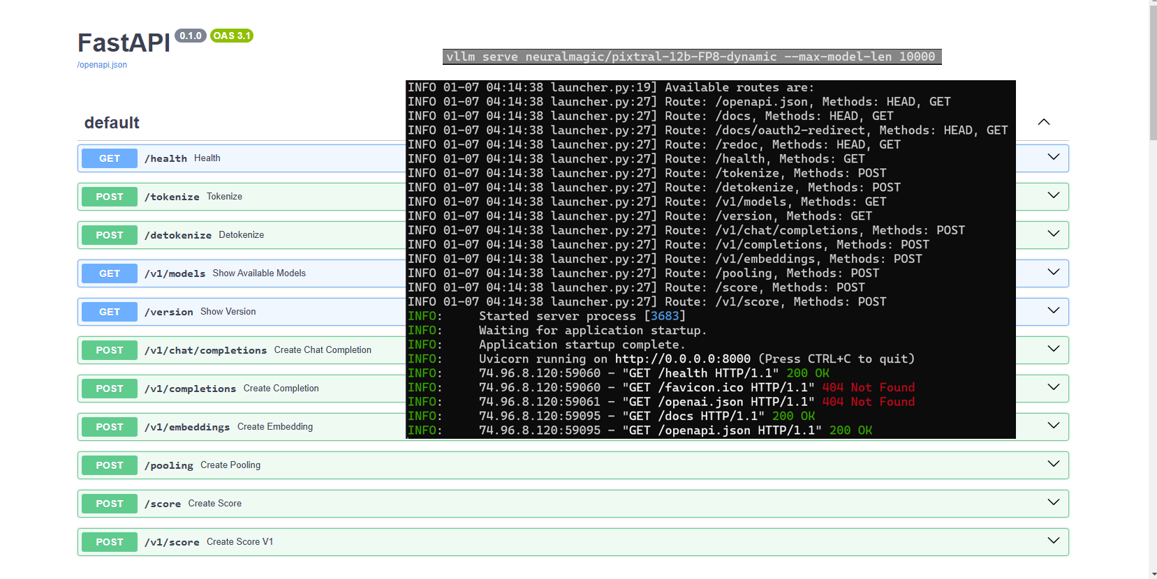The image size is (1157, 579).
Task: Click the GET badge for /version
Action: 110,312
